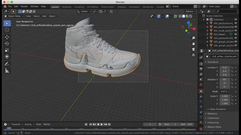Screen dimensions: 241x135
Task: Toggle visibility of 006_group2_polySur
Action: pyautogui.click(x=236, y=45)
